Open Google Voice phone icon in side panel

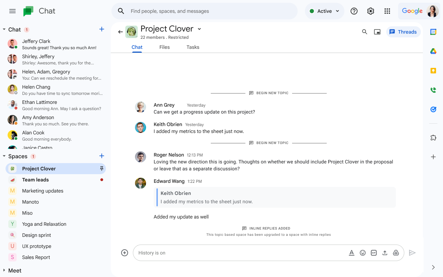433,90
